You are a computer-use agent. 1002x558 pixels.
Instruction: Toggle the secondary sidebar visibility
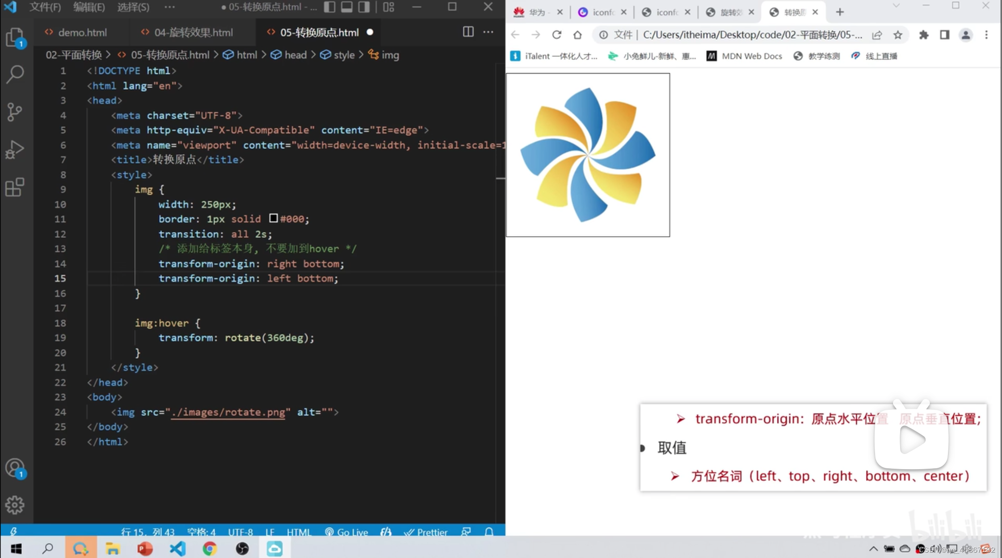coord(365,7)
